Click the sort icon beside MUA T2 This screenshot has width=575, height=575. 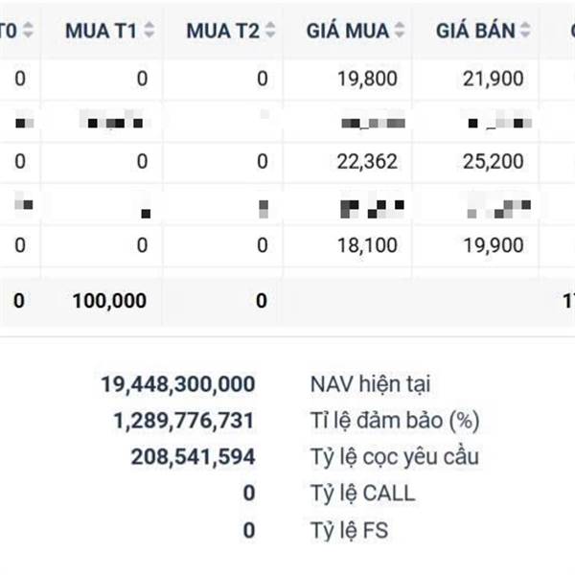[x=271, y=30]
